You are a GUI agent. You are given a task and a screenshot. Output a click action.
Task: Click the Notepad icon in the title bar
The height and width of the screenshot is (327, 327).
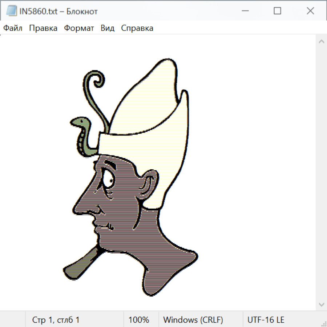[x=12, y=11]
